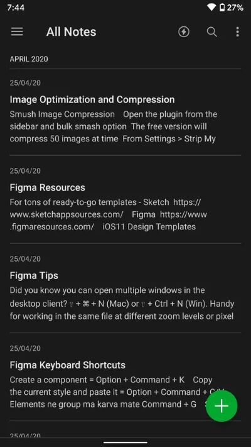This screenshot has height=447, width=251.
Task: Open the Figma Keyboard Shortcuts note
Action: pos(125,377)
